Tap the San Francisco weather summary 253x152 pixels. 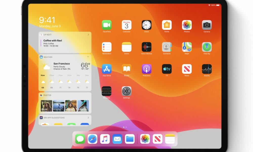[62, 66]
